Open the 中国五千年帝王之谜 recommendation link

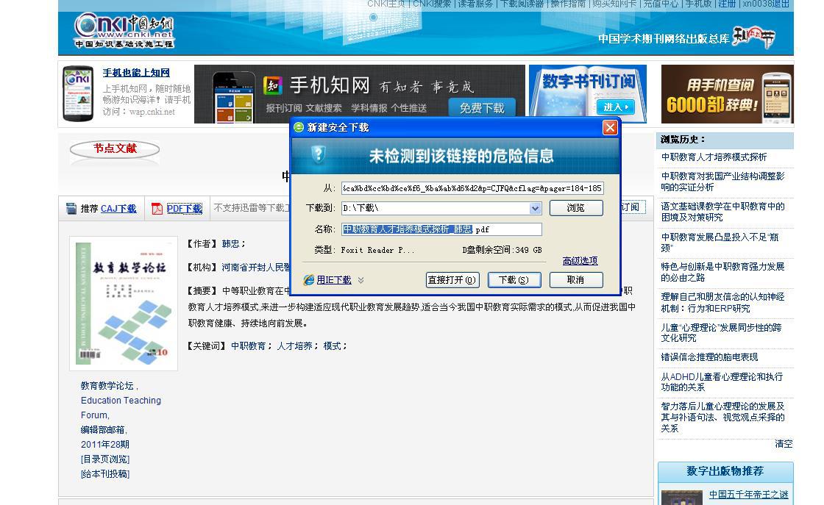(749, 495)
